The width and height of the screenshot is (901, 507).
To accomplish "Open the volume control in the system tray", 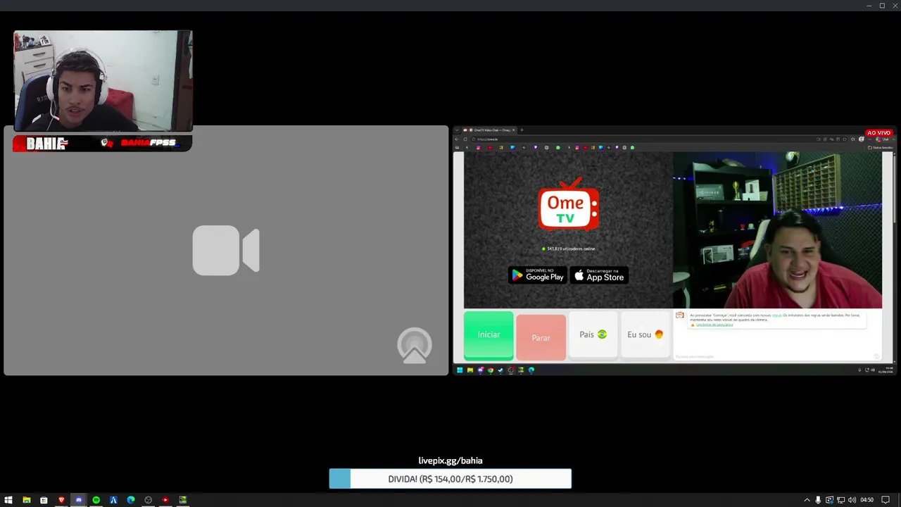I will (852, 500).
